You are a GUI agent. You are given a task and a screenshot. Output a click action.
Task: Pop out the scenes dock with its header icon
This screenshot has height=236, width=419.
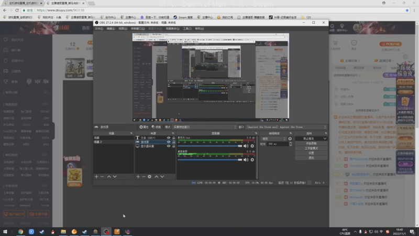131,133
